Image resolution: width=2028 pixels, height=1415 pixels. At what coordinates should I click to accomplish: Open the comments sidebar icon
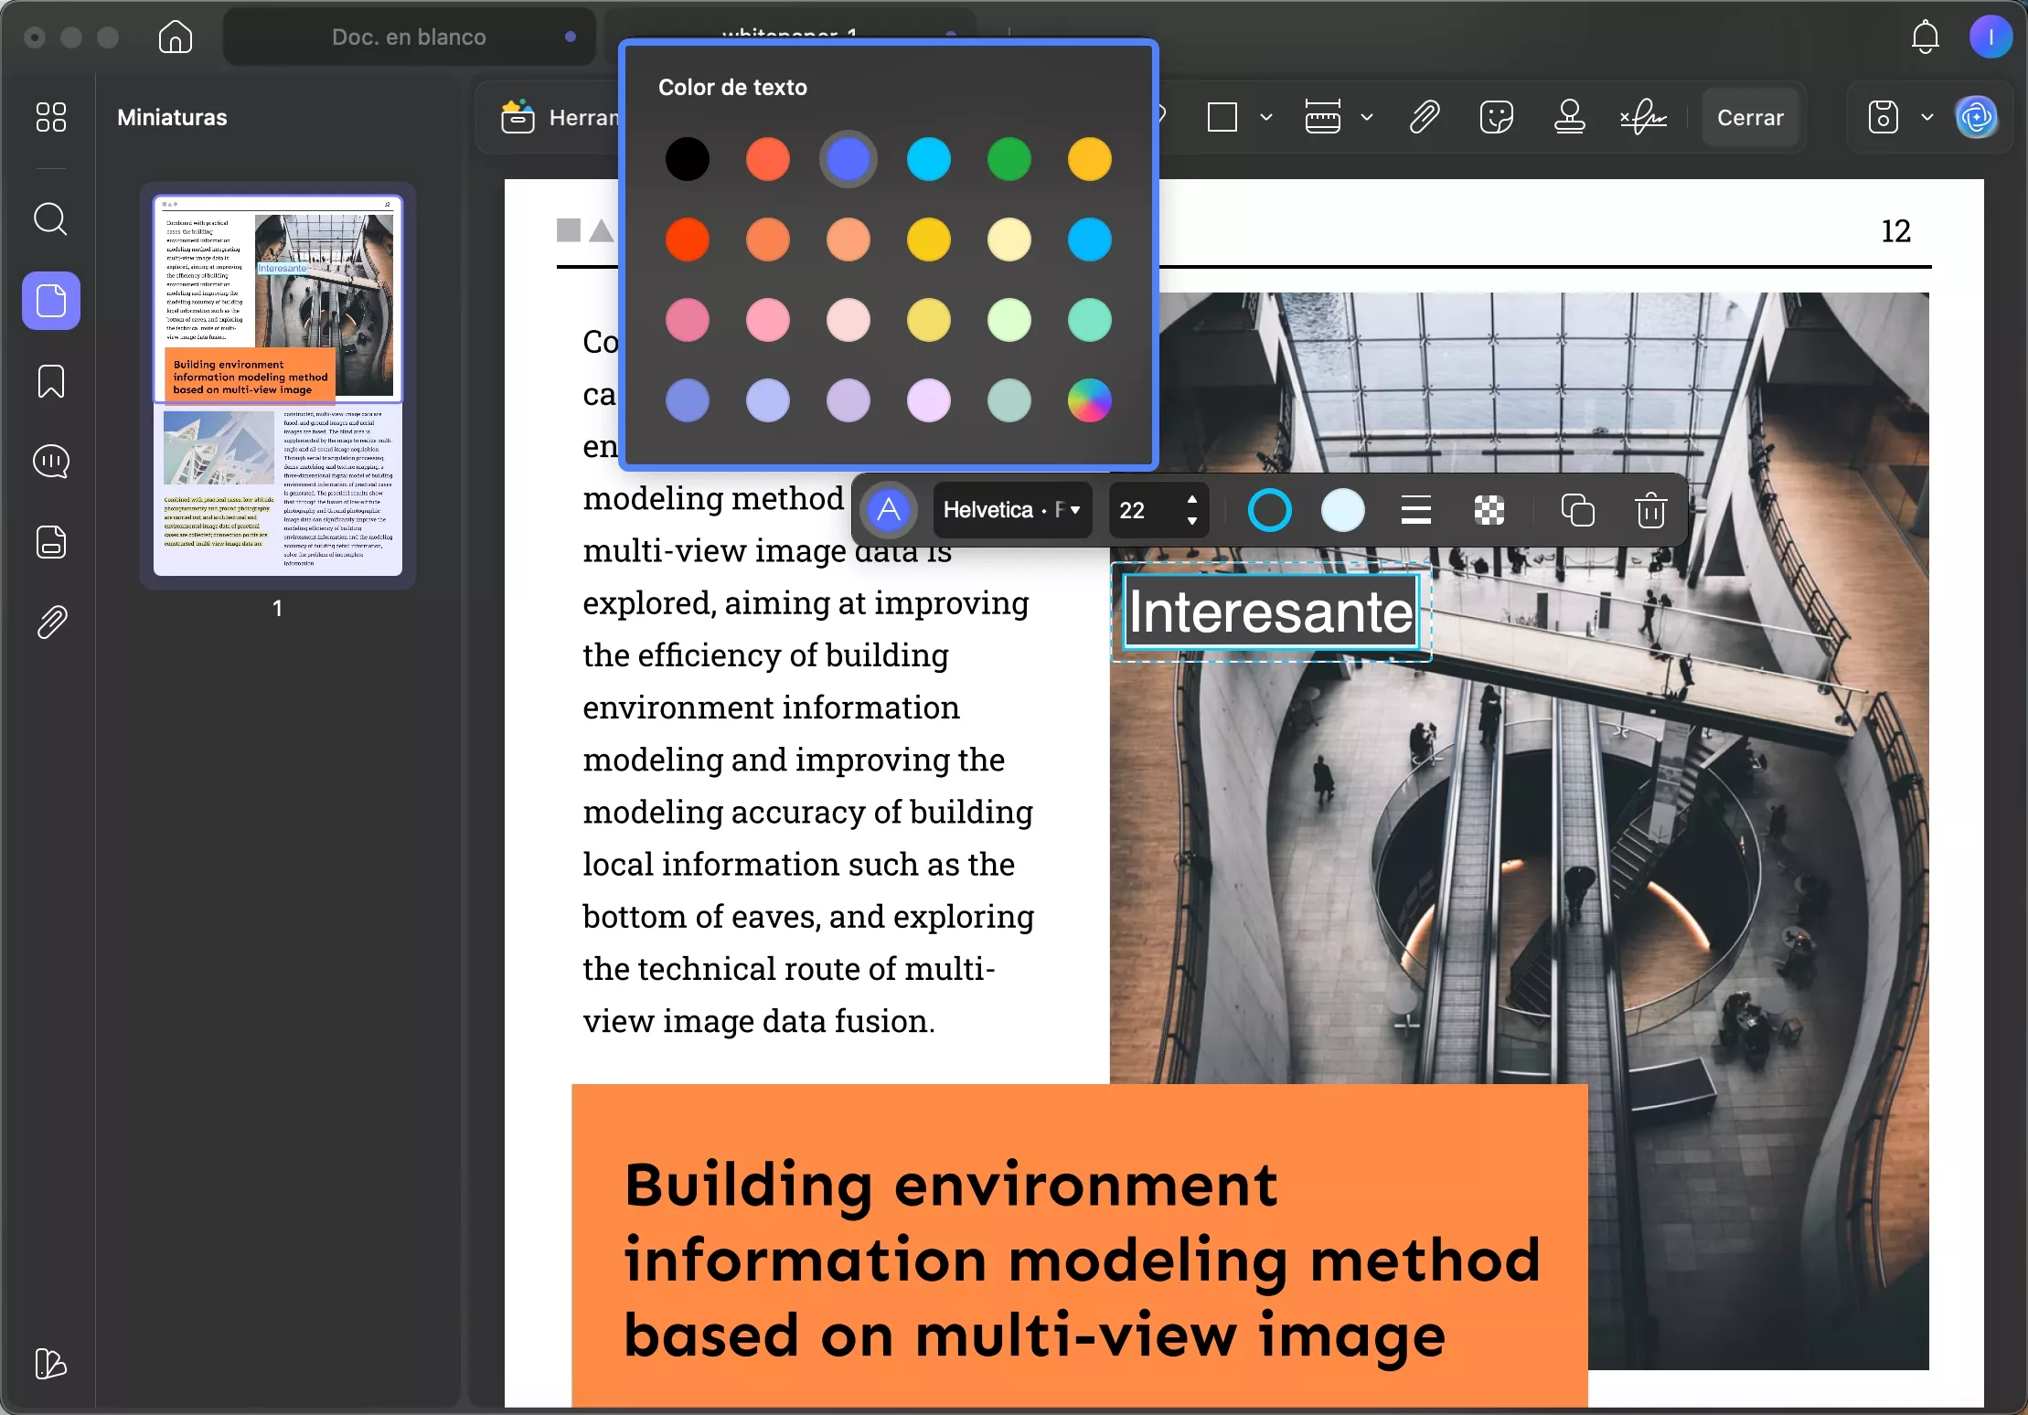[x=51, y=462]
